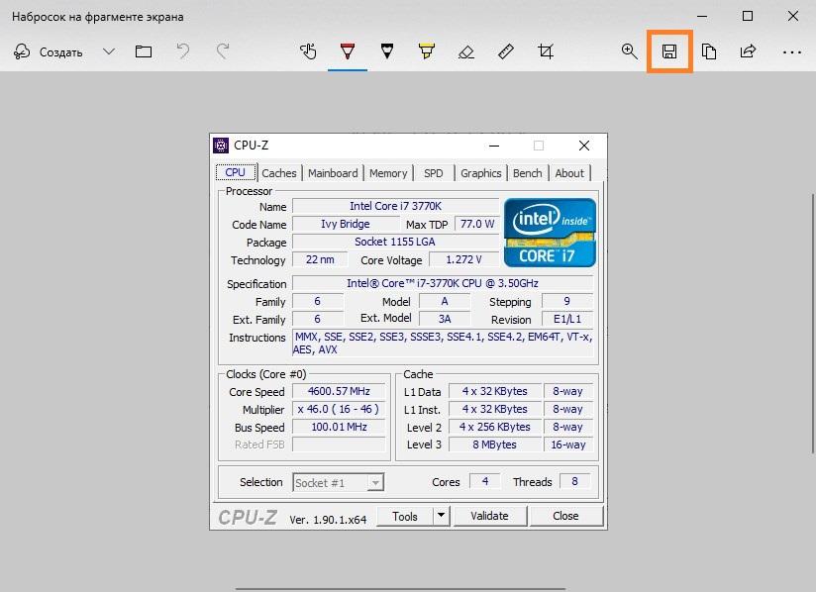The width and height of the screenshot is (816, 592).
Task: Open the three-dot more options menu
Action: 792,52
